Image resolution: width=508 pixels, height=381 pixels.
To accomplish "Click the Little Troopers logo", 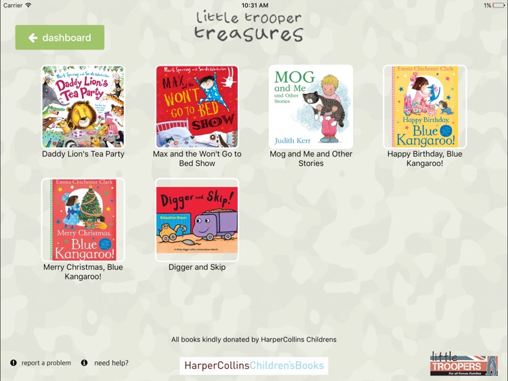I will pyautogui.click(x=463, y=363).
